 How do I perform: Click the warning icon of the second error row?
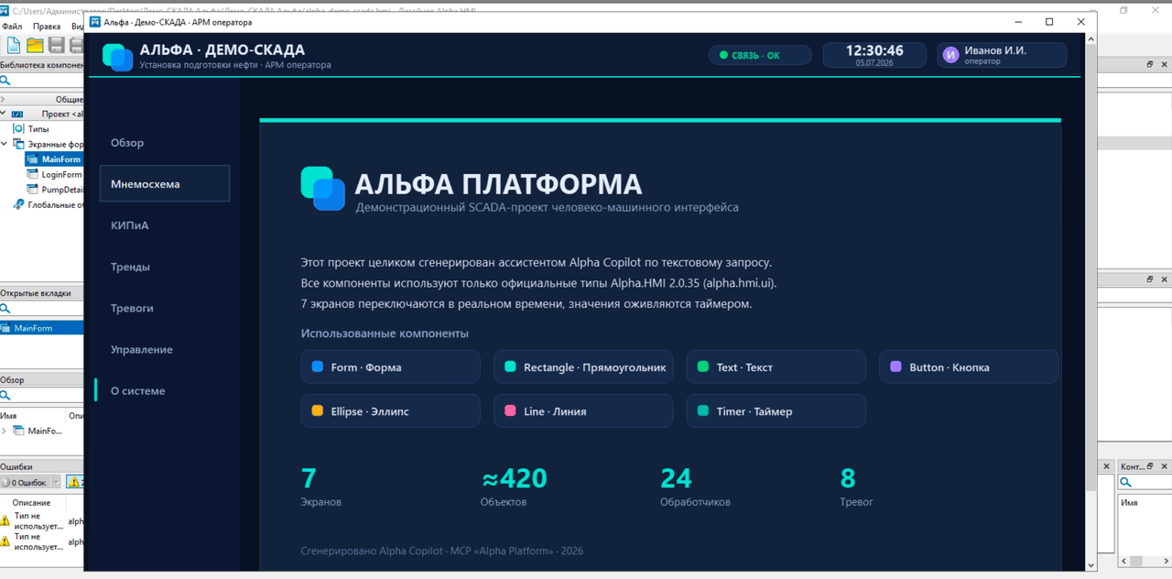5,541
